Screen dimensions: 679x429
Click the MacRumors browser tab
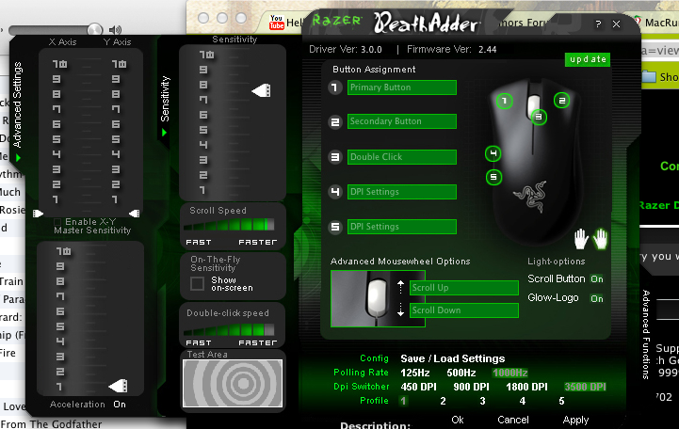tap(656, 23)
